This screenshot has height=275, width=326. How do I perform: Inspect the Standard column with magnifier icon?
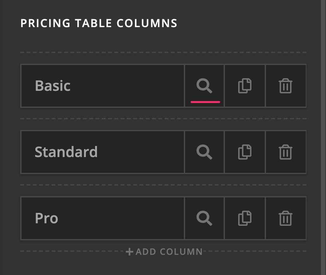204,152
